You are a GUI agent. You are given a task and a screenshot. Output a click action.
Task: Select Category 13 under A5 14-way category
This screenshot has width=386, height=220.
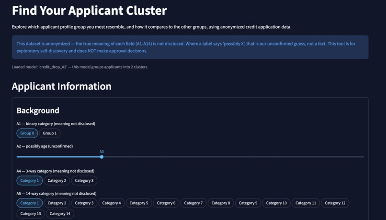coord(31,214)
